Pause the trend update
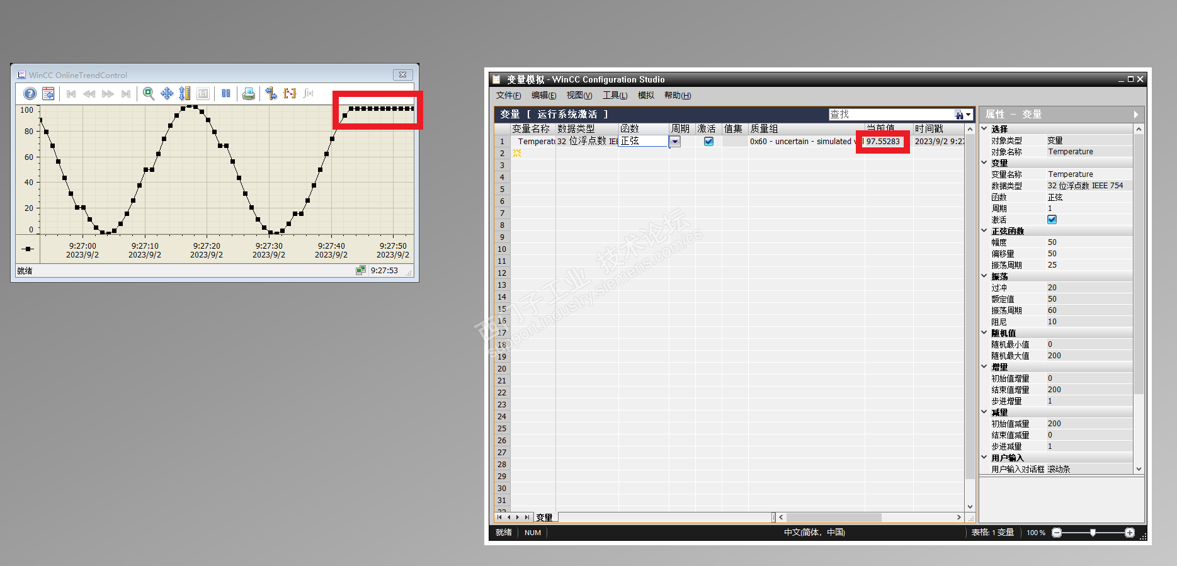The height and width of the screenshot is (566, 1177). pyautogui.click(x=226, y=94)
